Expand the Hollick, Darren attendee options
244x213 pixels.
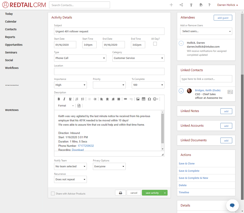[181, 43]
